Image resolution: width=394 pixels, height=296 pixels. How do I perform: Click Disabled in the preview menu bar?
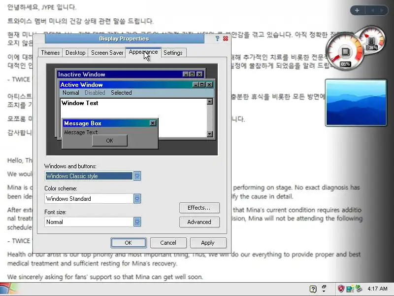coord(95,93)
